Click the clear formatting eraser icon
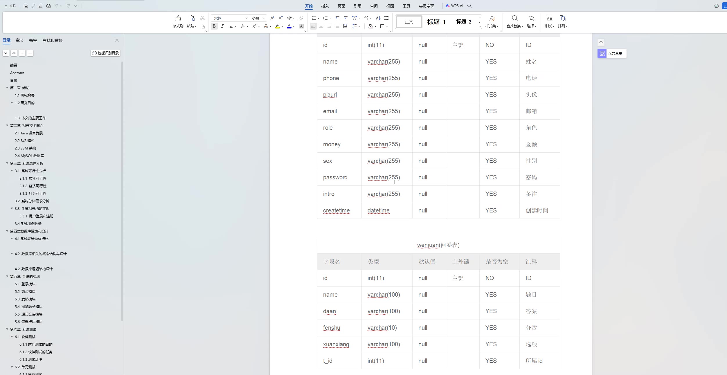This screenshot has height=375, width=727. pos(301,18)
